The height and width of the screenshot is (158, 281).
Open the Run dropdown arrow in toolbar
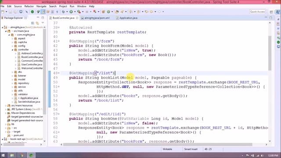pos(75,12)
